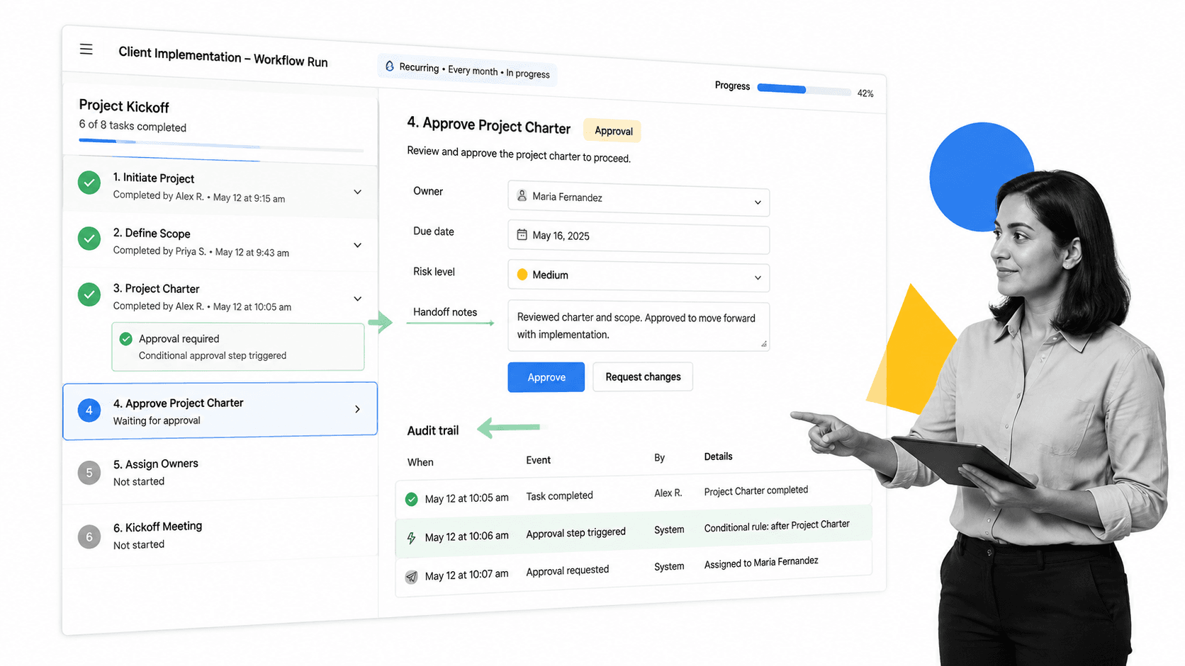Click the overall Progress bar

804,90
